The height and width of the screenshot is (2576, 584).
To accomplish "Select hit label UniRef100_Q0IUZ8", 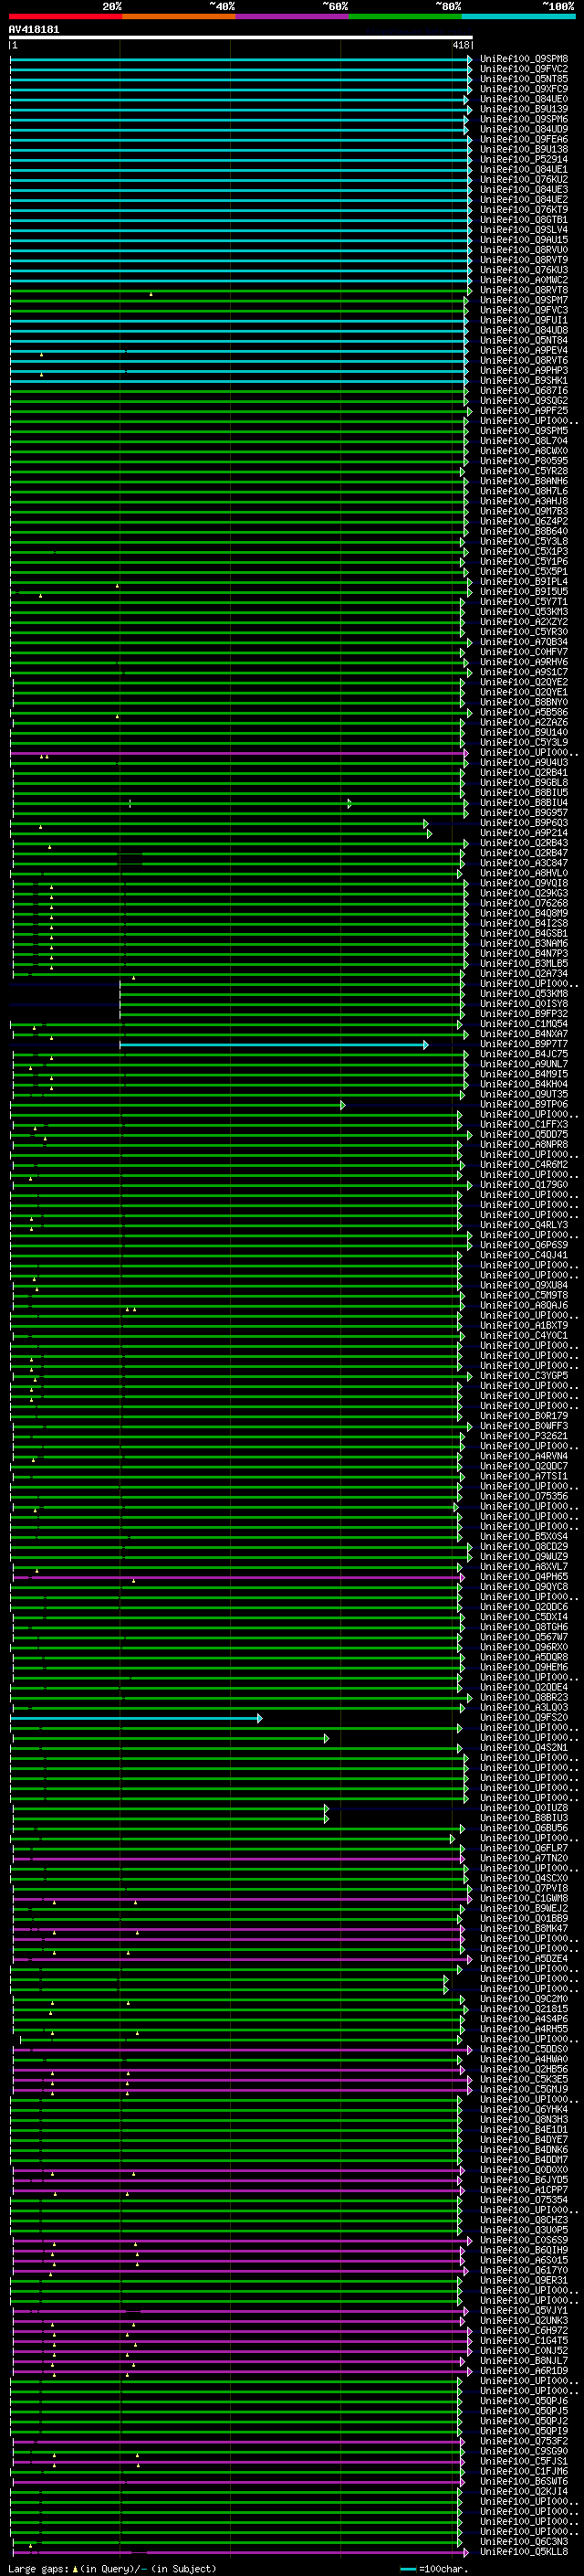I will point(524,1808).
